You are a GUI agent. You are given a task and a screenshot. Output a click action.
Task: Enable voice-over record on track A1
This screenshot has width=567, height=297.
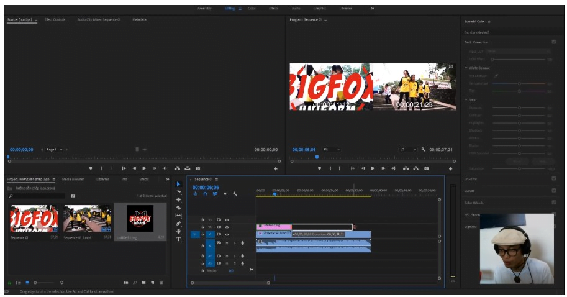242,243
